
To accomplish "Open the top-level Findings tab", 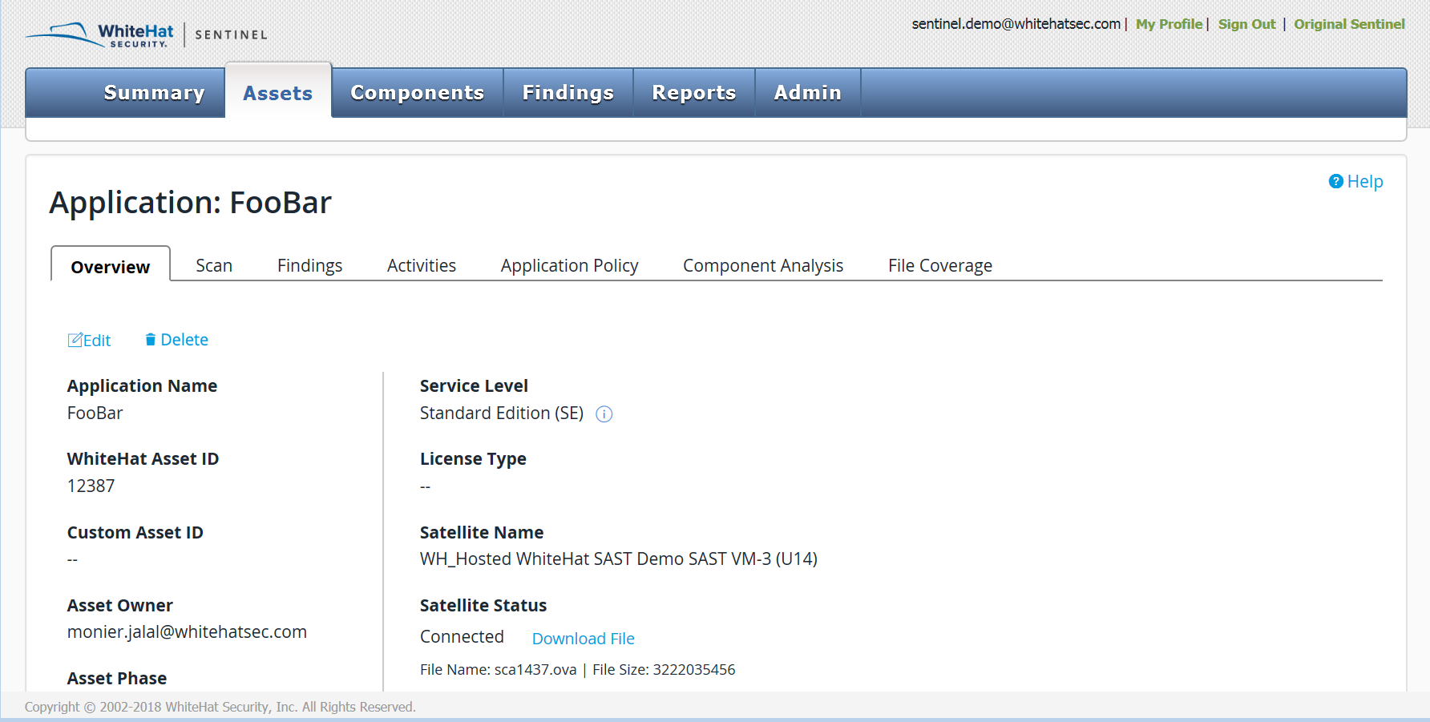I will 568,92.
